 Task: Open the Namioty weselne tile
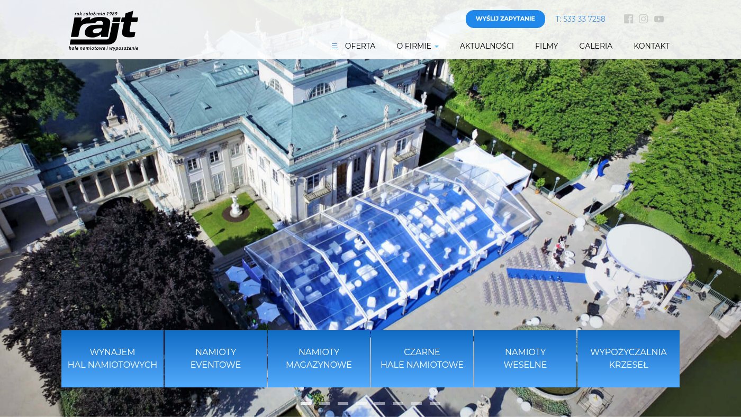click(x=525, y=359)
